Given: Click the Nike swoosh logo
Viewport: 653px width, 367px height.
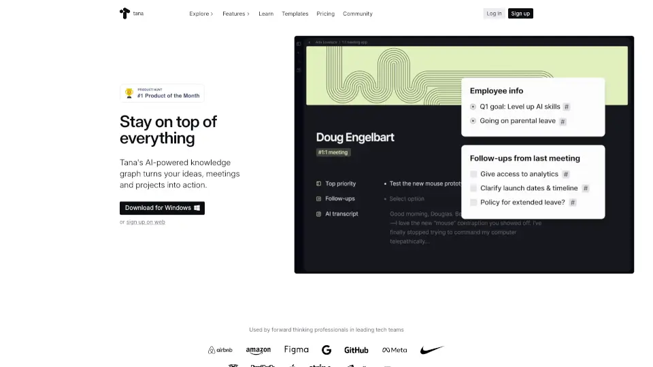Looking at the screenshot, I should point(432,350).
